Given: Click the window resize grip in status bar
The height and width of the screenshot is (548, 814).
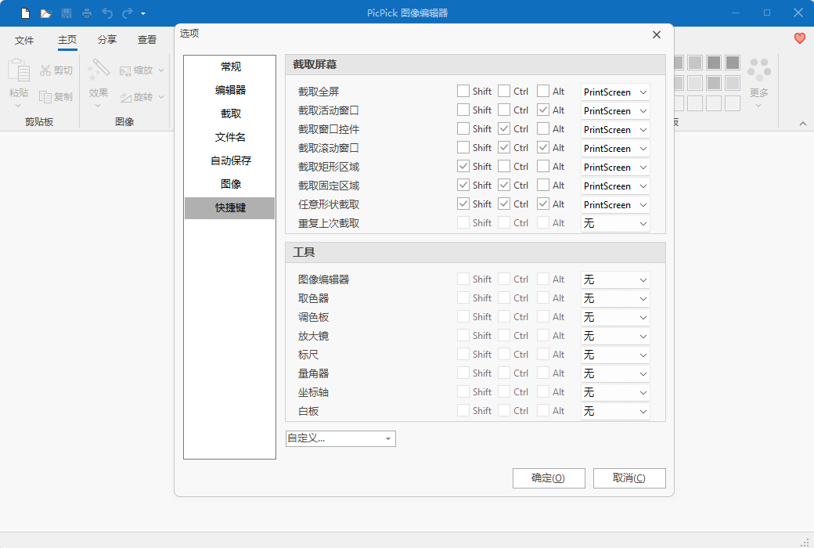Looking at the screenshot, I should pyautogui.click(x=805, y=543).
